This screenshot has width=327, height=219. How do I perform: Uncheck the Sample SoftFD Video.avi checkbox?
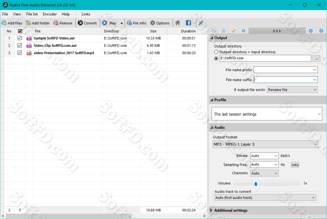click(19, 38)
